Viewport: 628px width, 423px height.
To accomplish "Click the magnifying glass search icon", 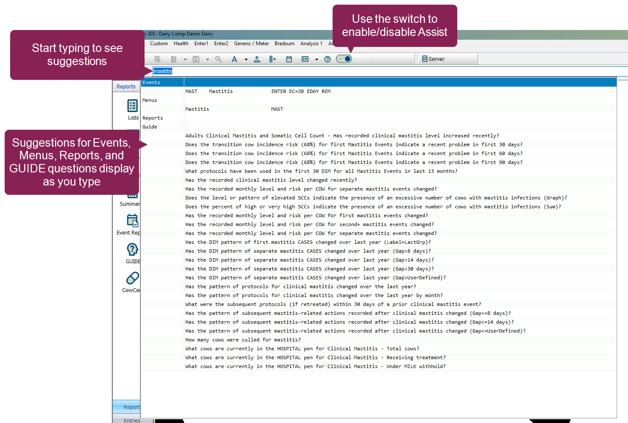I will pos(218,59).
